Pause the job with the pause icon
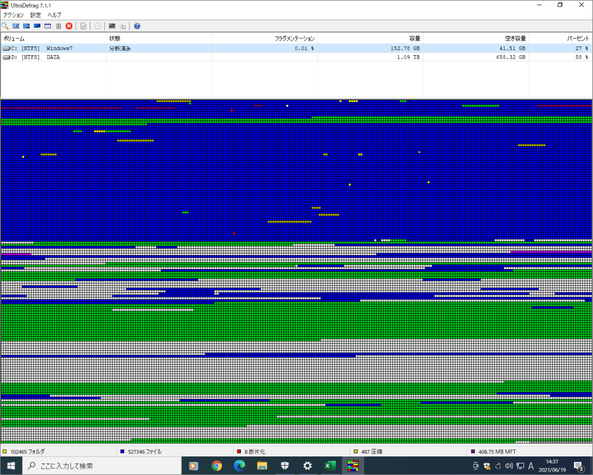Image resolution: width=593 pixels, height=475 pixels. coord(58,26)
